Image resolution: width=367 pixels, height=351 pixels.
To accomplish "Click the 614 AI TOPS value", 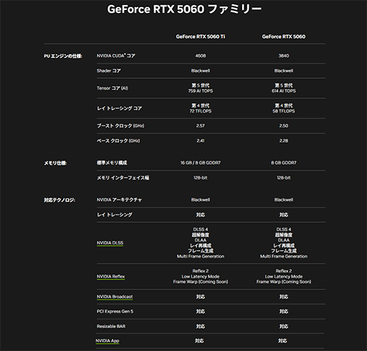I will click(x=284, y=91).
